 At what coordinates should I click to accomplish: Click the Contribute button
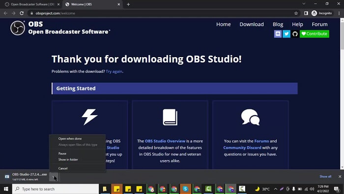tap(315, 34)
